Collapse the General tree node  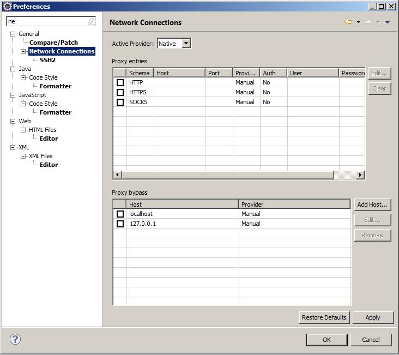point(13,34)
